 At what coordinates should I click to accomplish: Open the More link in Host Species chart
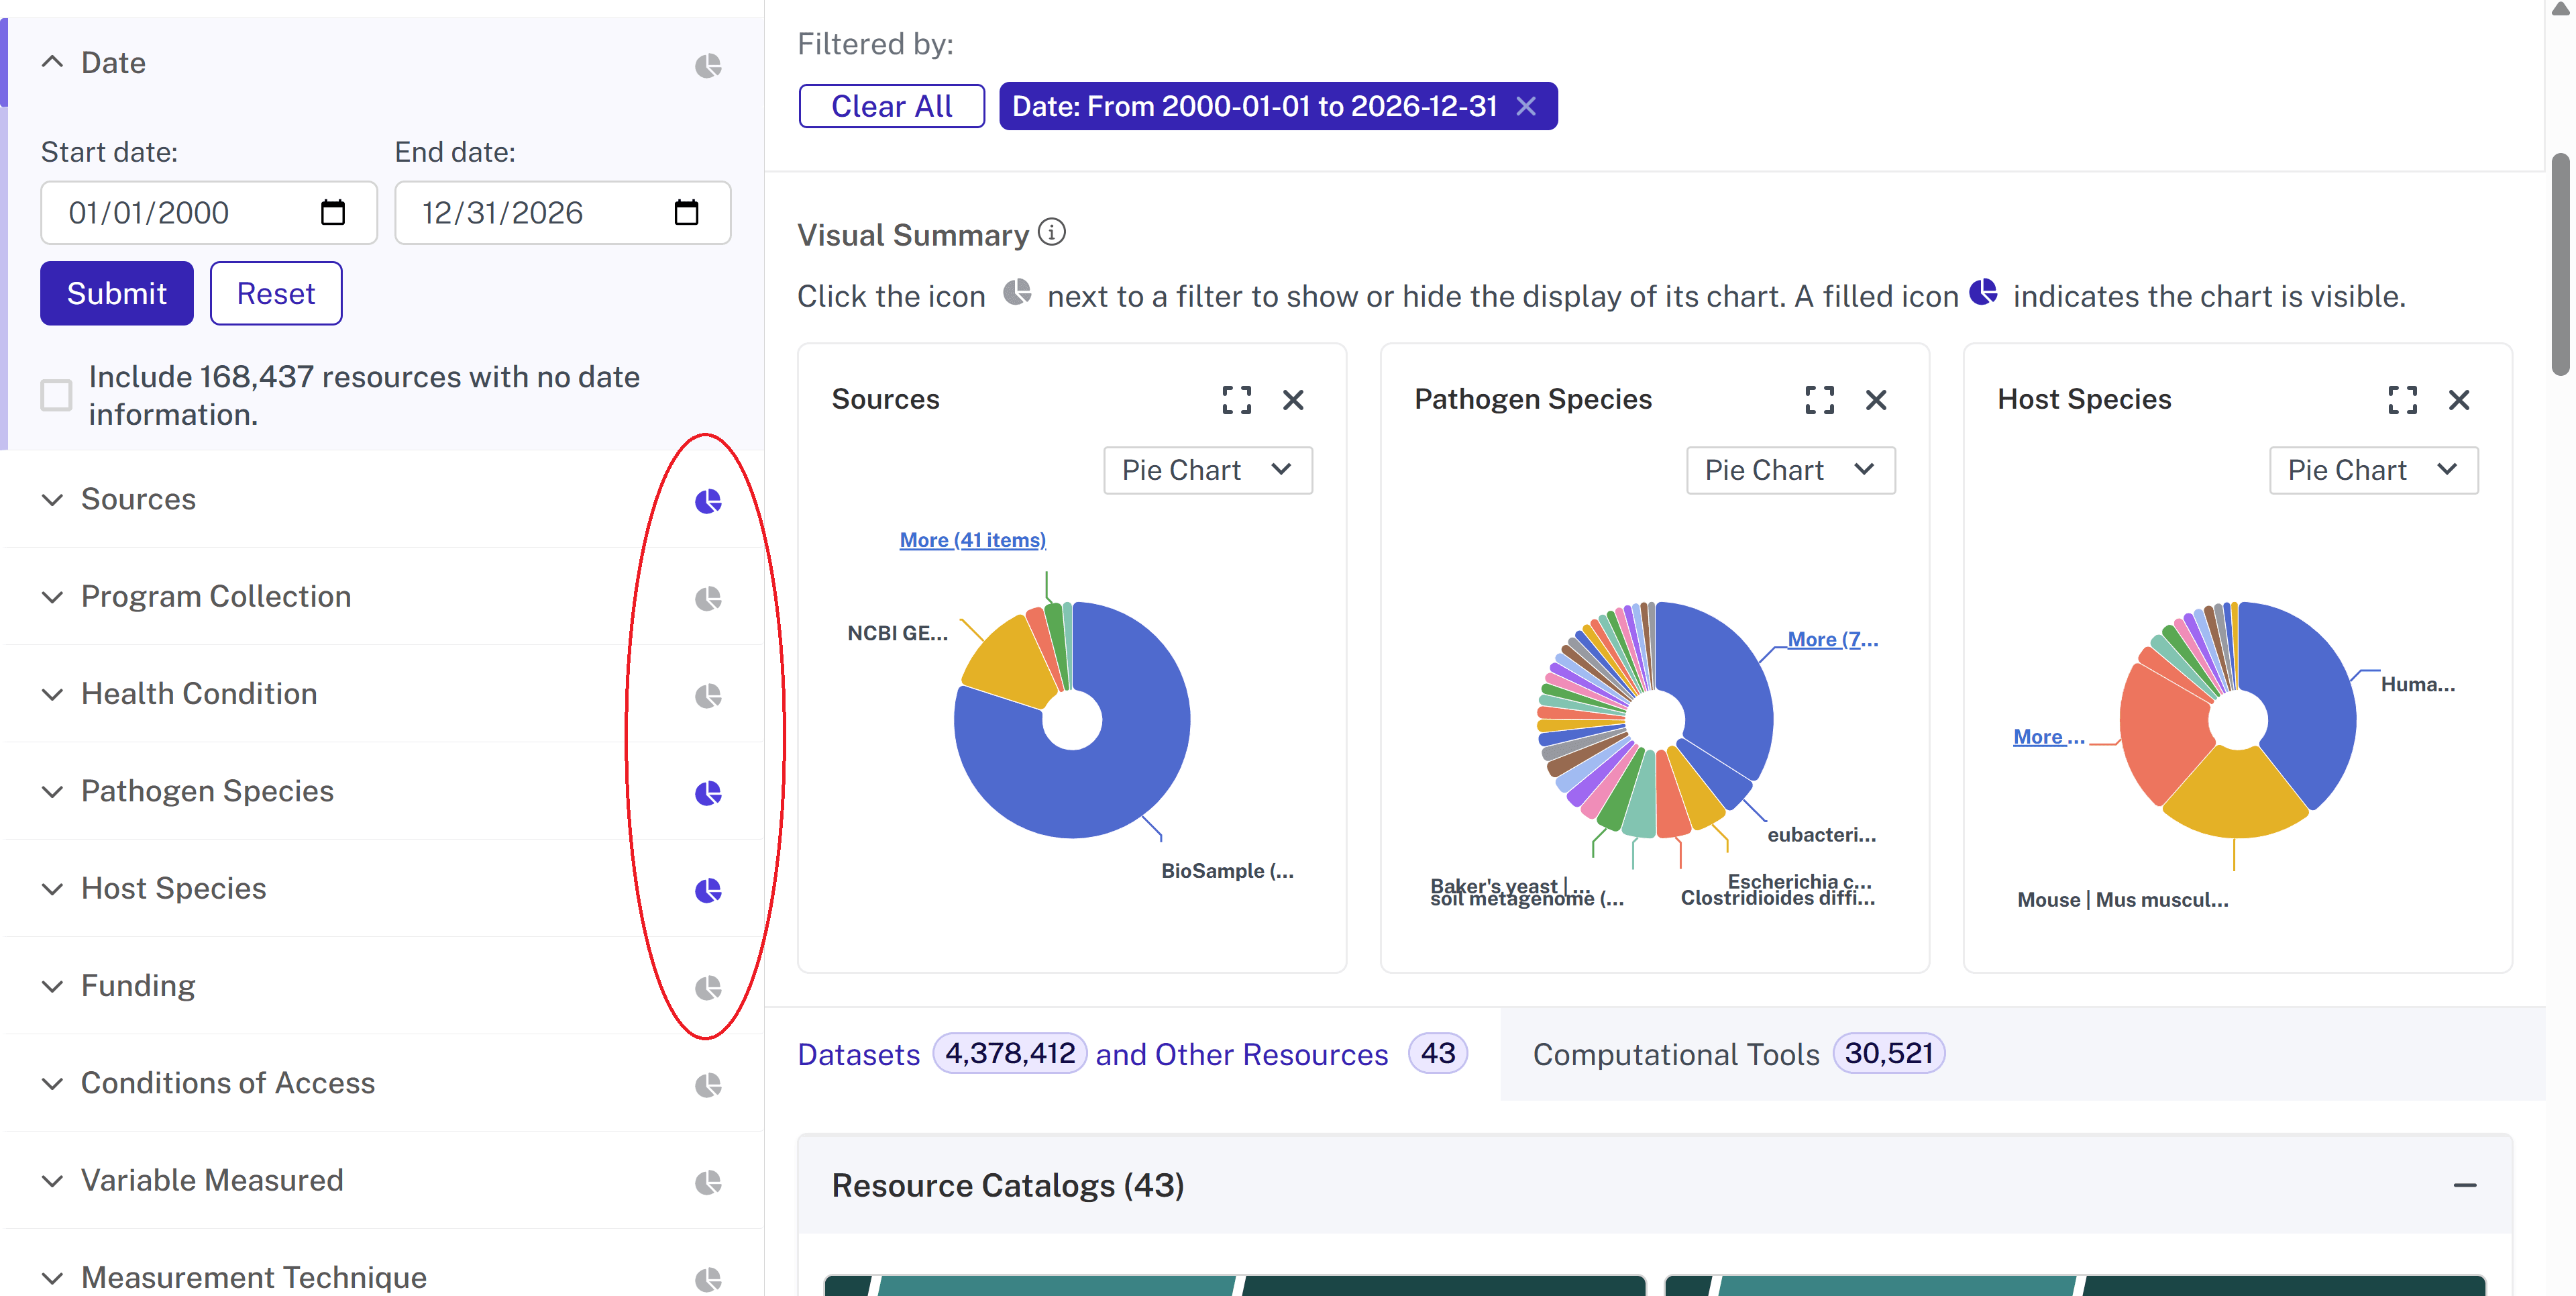point(2048,736)
